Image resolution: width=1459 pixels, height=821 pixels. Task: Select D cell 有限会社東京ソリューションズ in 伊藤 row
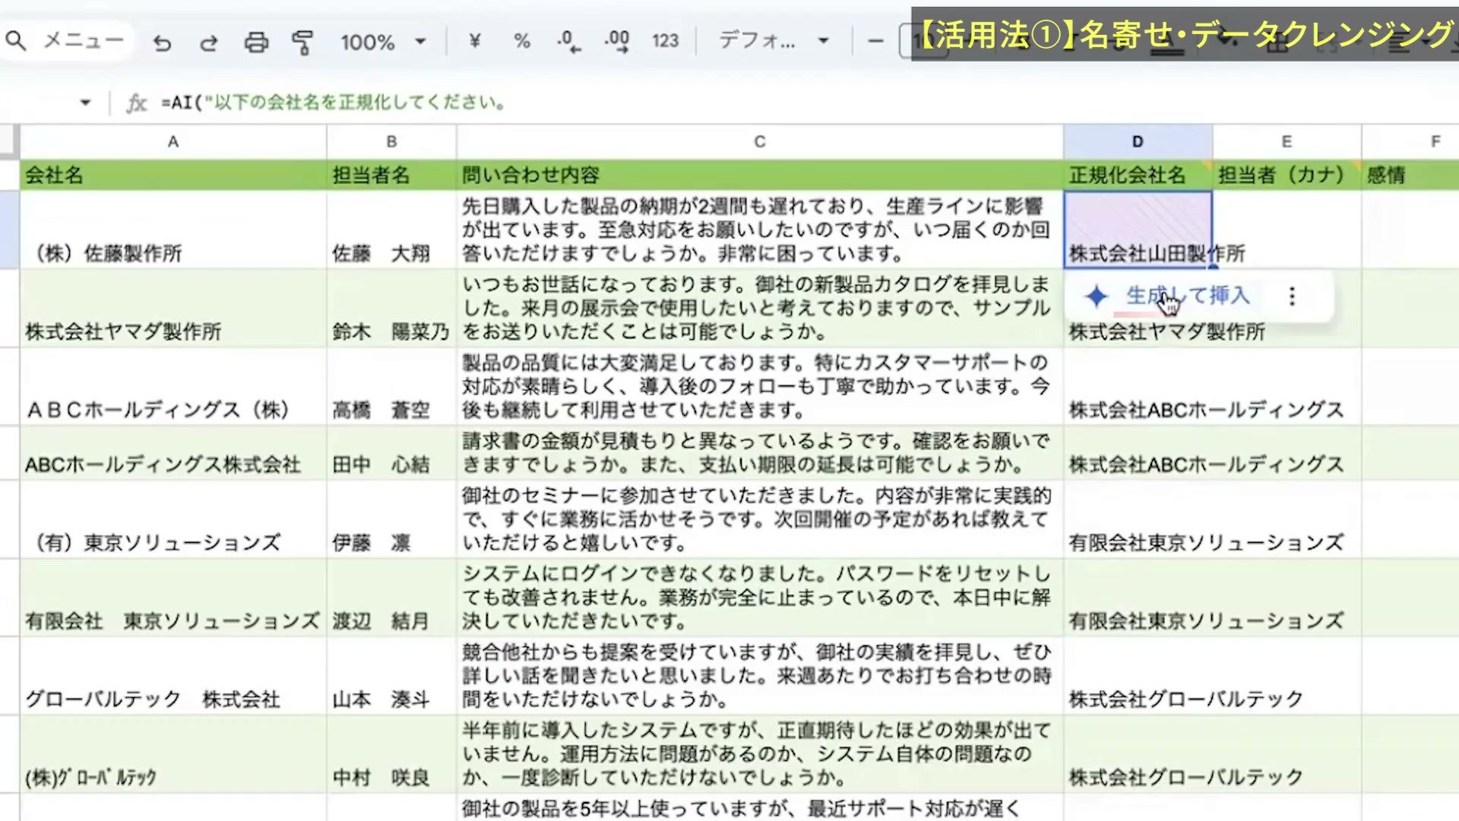(1138, 519)
